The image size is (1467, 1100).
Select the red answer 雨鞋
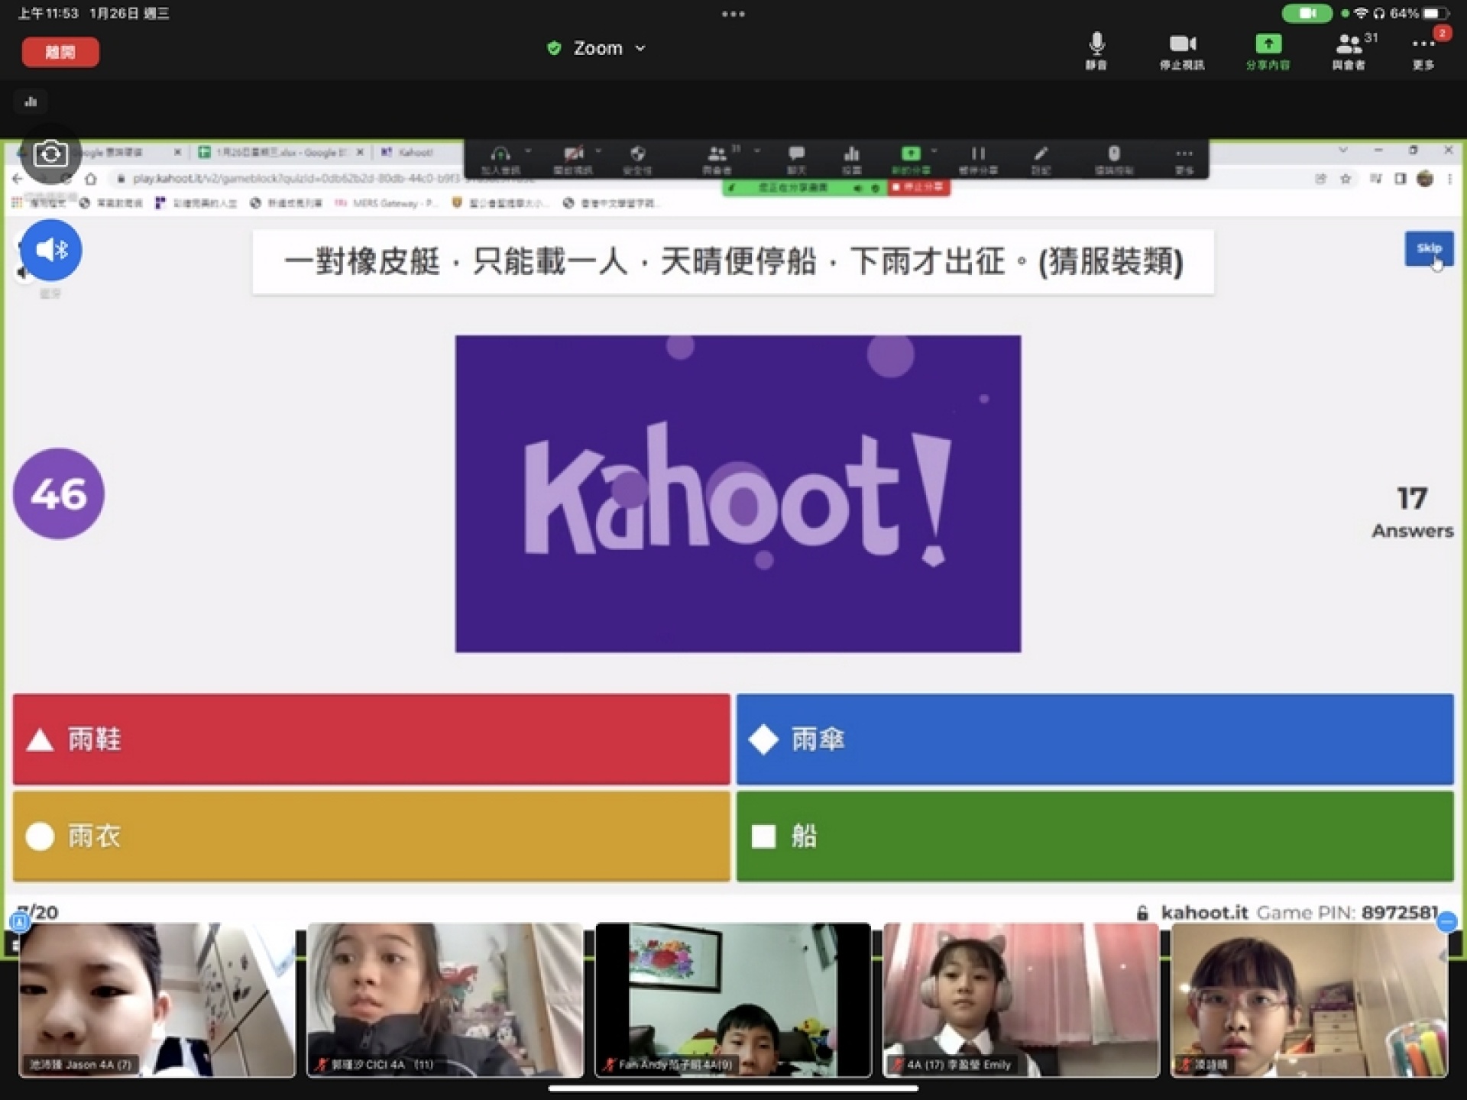371,739
